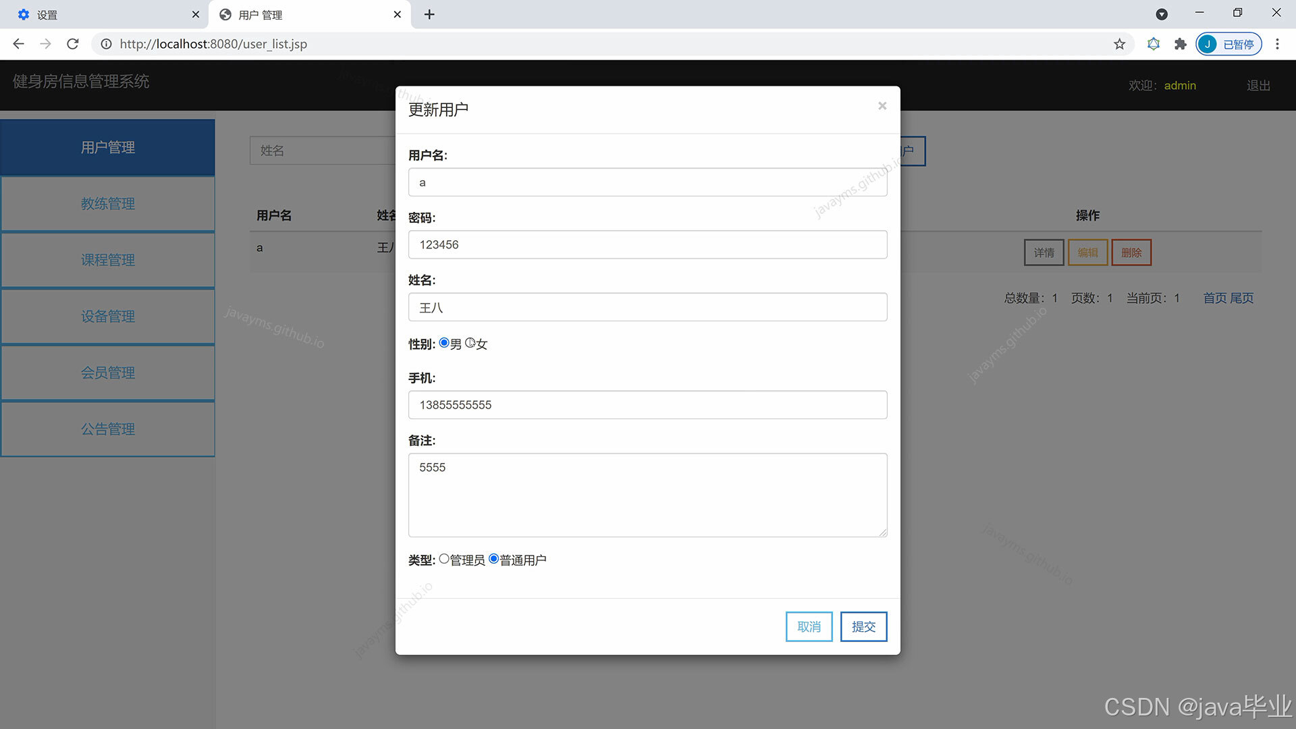1296x729 pixels.
Task: Select the 管理员 type radio button
Action: [444, 559]
